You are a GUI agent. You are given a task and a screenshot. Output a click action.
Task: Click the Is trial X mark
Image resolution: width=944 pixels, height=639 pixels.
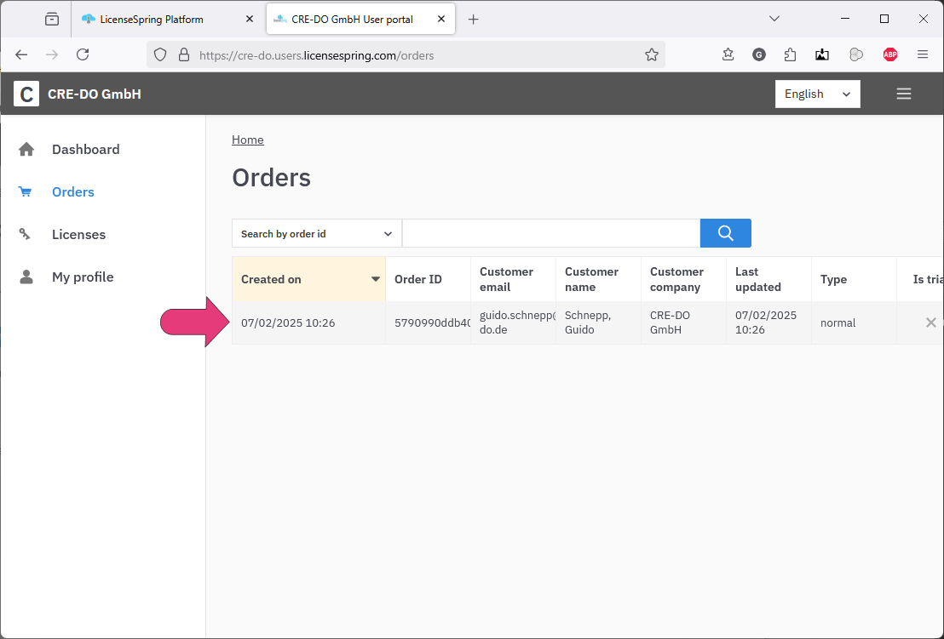(x=930, y=322)
